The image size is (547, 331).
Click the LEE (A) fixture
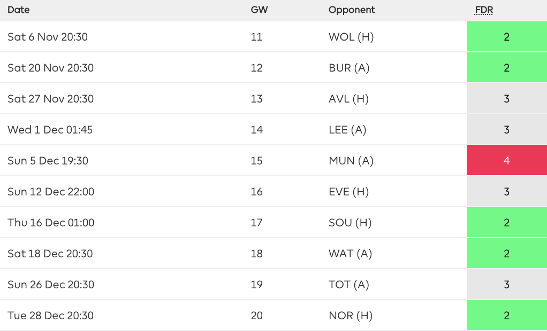[347, 130]
